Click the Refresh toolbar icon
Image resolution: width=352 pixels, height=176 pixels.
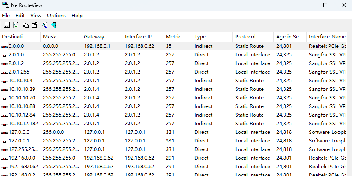point(16,25)
